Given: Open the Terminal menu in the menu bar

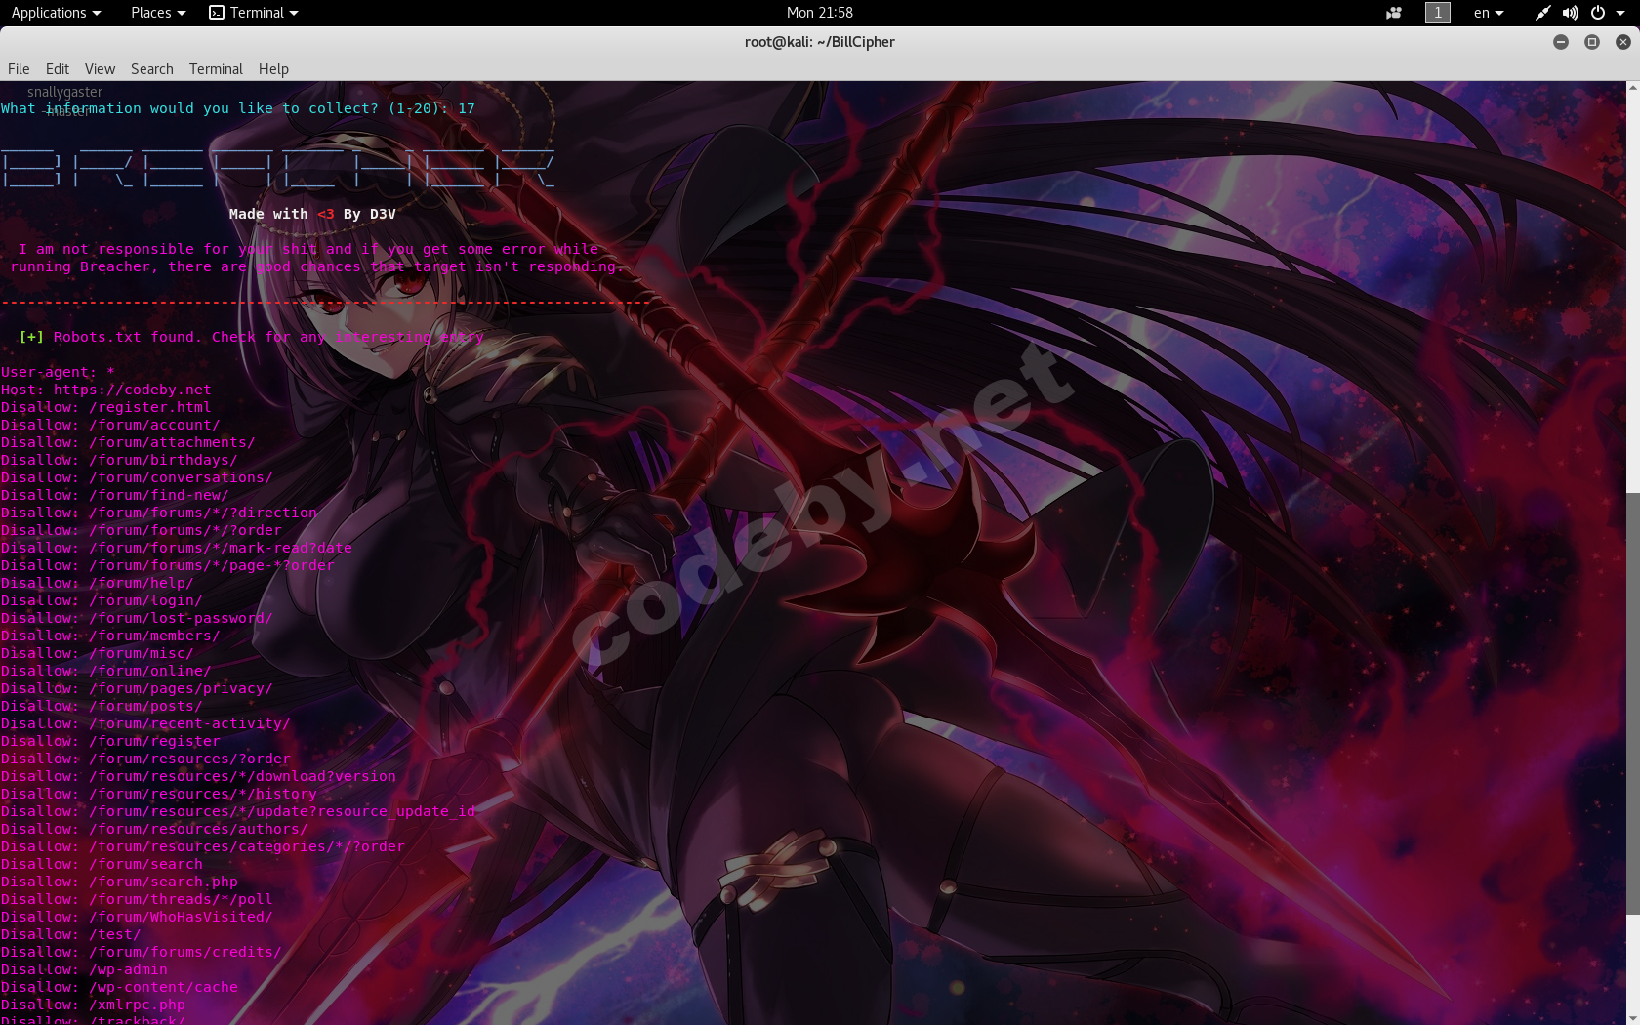Looking at the screenshot, I should 216,69.
